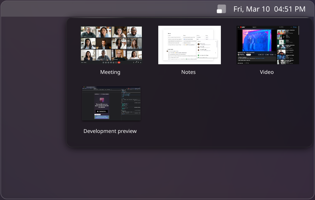
Task: Click the Development preview label
Action: click(x=110, y=131)
